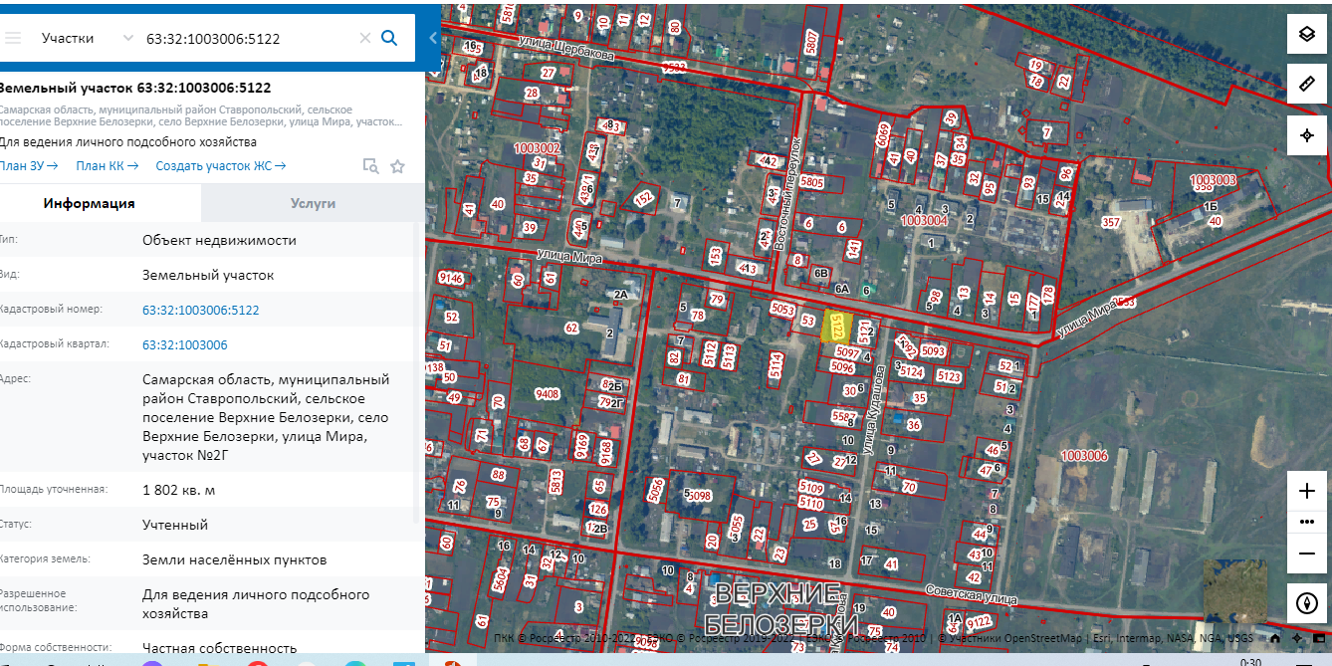Collapse the side panel with left chevron
This screenshot has width=1332, height=666.
click(x=433, y=38)
